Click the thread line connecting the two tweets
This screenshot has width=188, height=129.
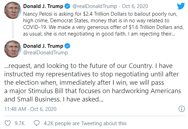tap(13, 30)
